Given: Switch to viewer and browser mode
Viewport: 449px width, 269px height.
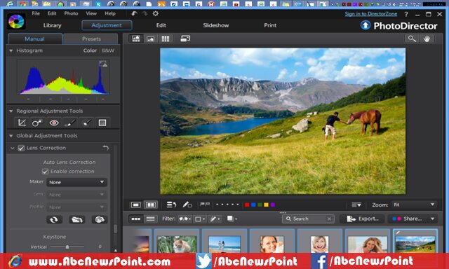Looking at the screenshot, I should pyautogui.click(x=136, y=39).
